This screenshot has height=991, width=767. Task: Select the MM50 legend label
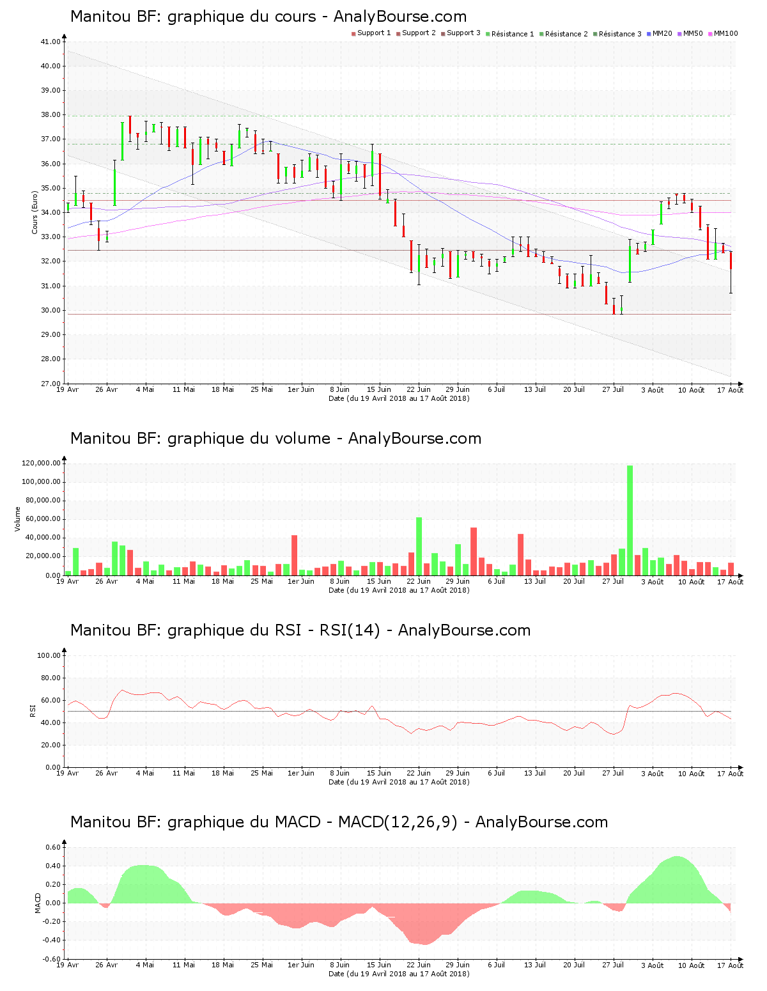[x=693, y=33]
